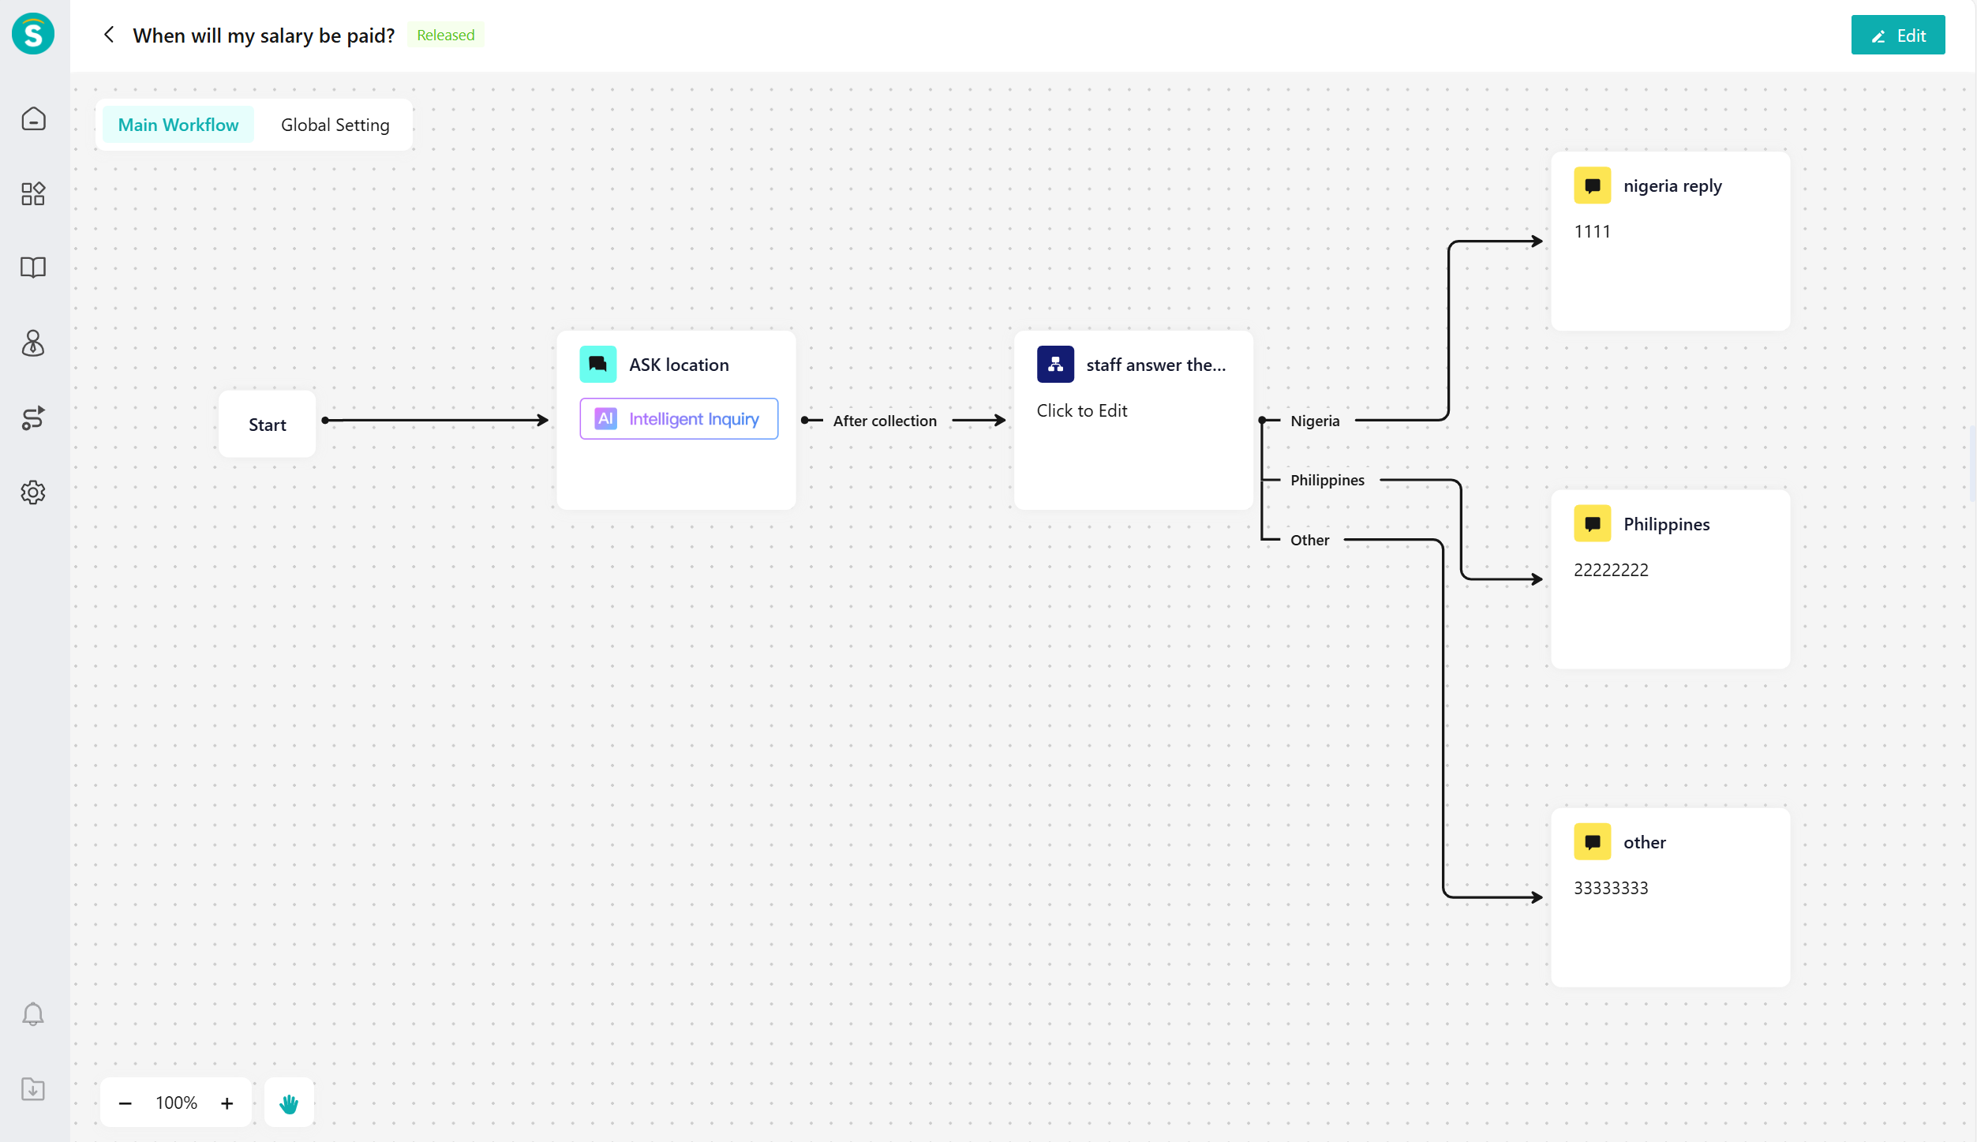Select the 'other' reply node title
The image size is (1977, 1142).
1644,842
